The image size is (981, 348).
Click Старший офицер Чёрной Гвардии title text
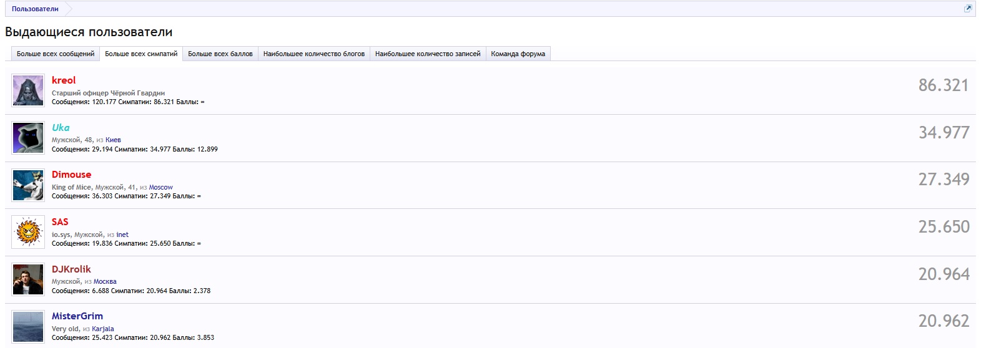click(x=108, y=93)
